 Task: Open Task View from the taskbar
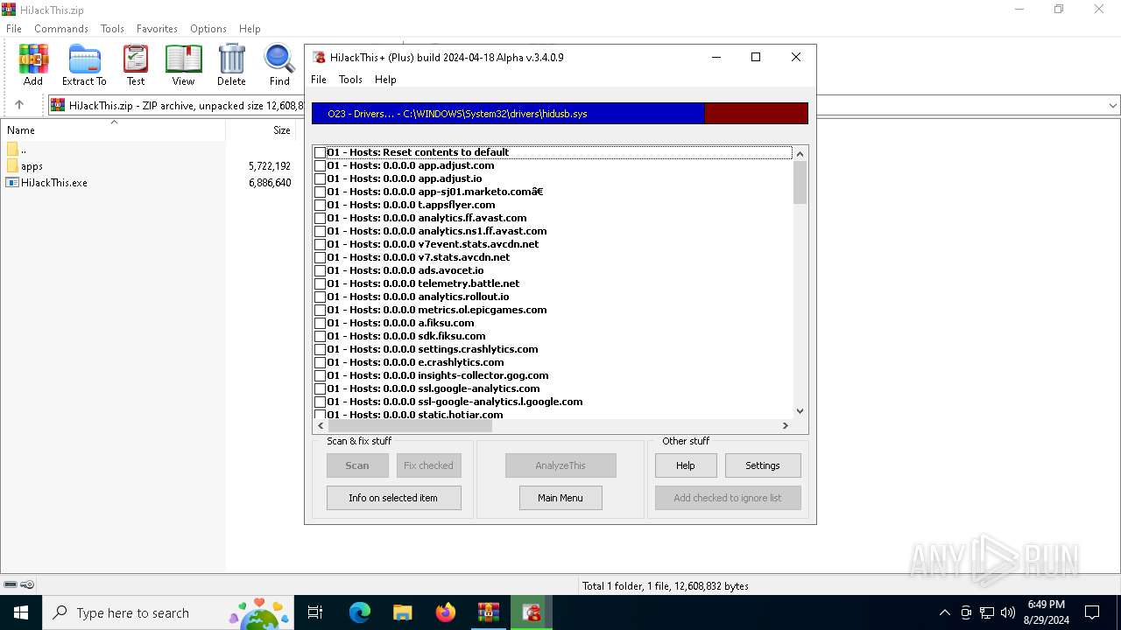[x=315, y=612]
